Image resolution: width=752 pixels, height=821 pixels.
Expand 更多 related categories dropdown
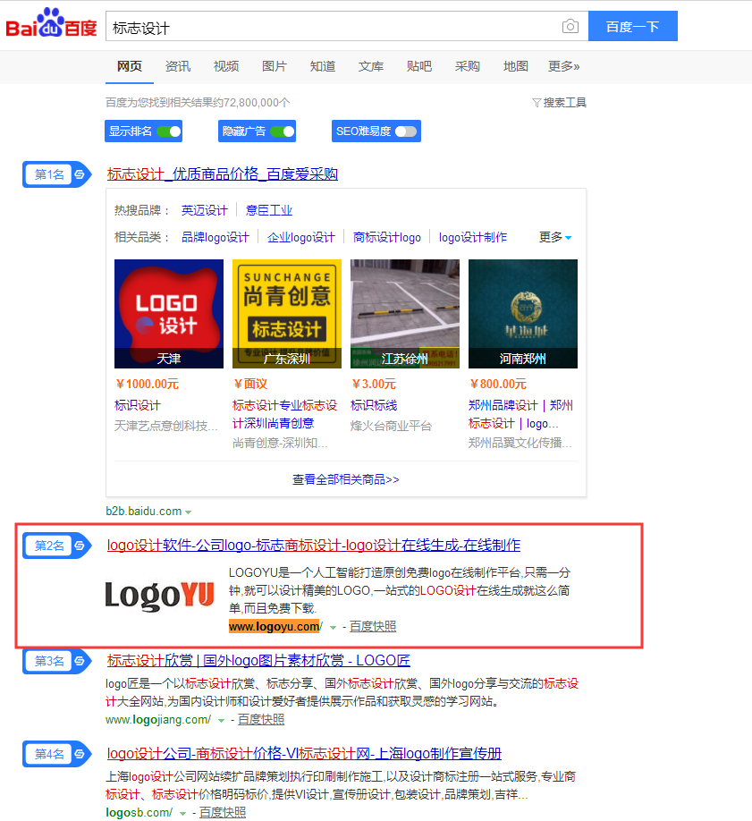555,237
